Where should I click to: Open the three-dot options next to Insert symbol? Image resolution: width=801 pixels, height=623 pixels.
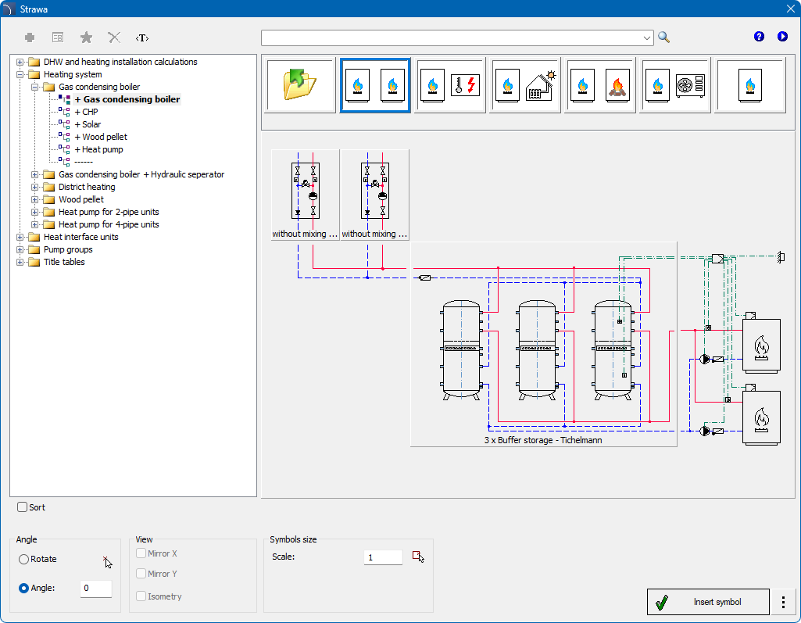[783, 602]
